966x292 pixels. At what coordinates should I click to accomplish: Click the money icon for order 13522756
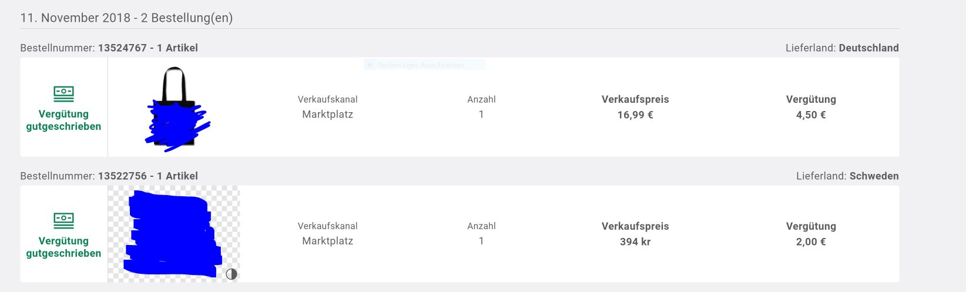(63, 220)
